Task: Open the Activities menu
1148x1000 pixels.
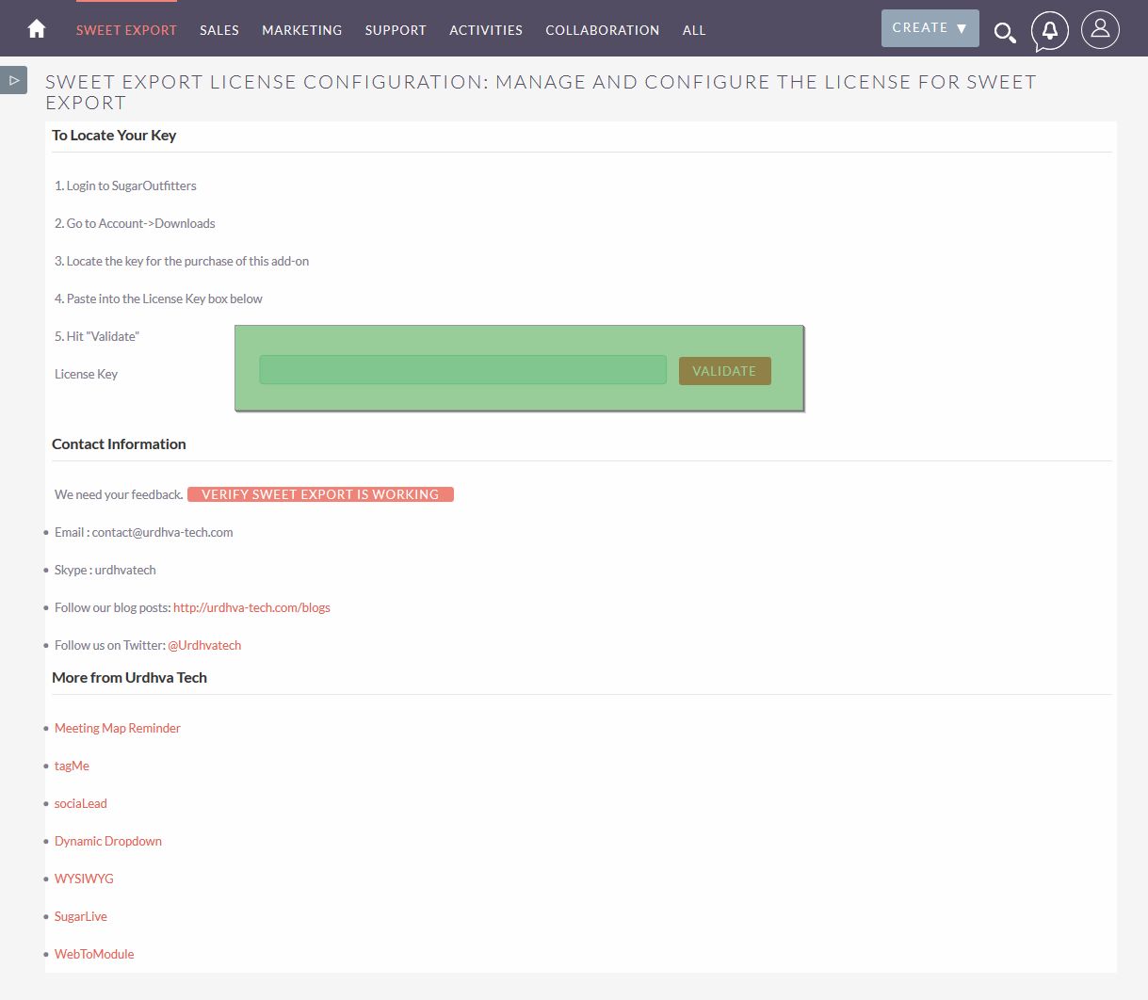Action: 486,30
